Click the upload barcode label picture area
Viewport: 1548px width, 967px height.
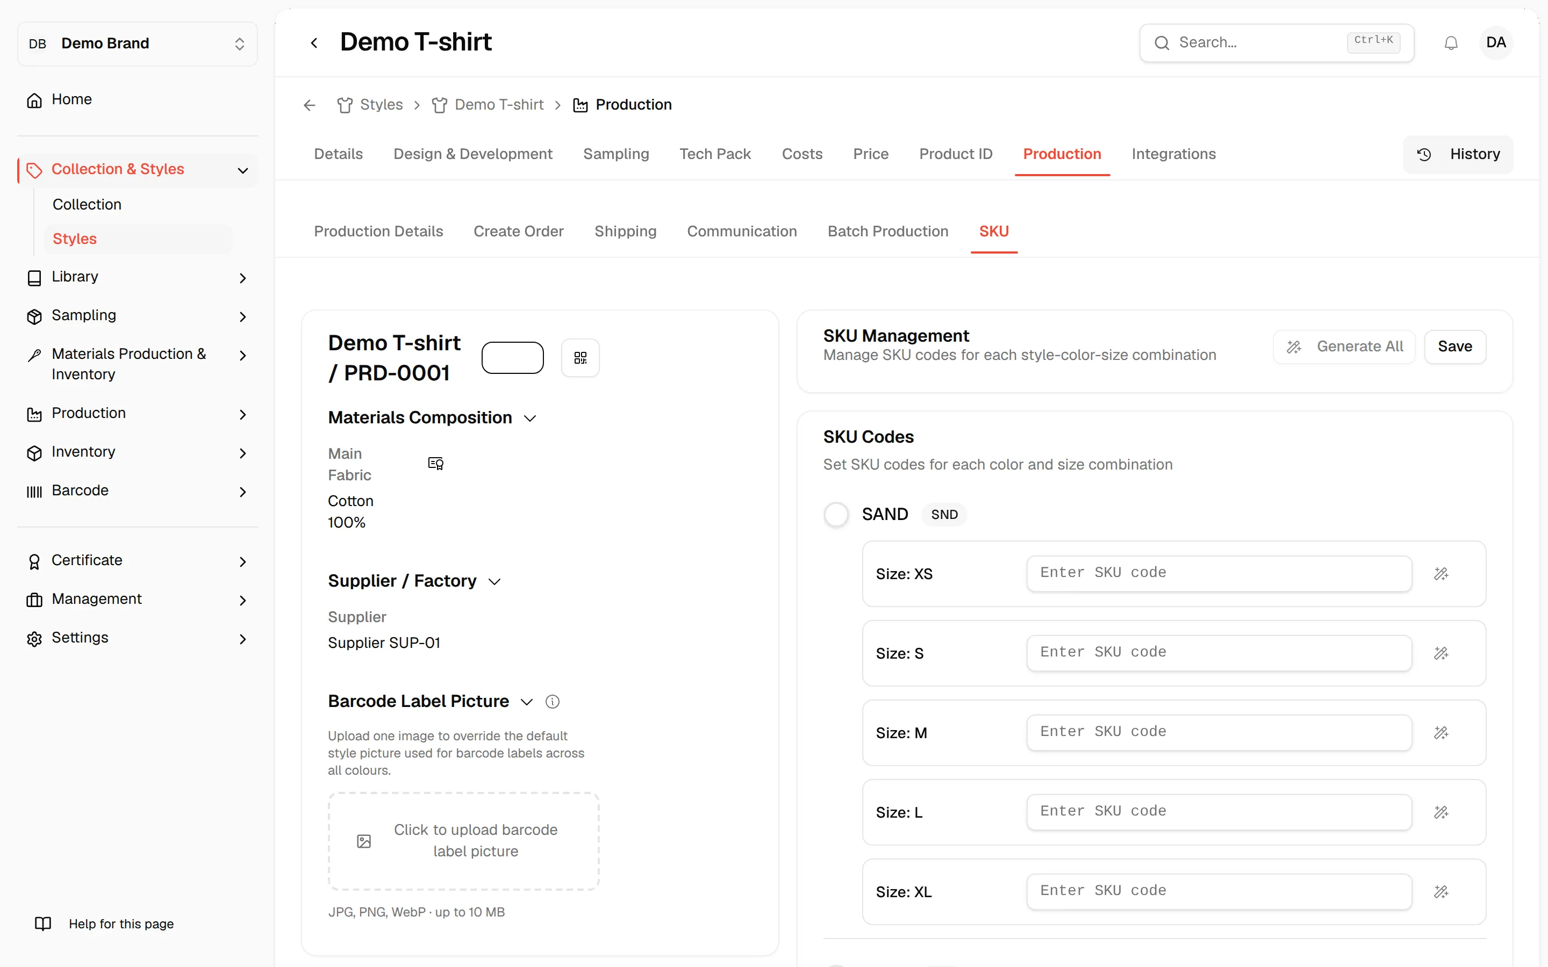(464, 841)
